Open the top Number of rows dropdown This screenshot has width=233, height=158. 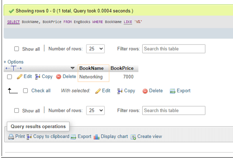(95, 49)
